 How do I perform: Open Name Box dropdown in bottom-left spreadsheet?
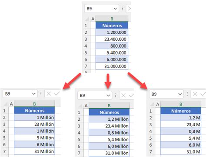click(x=33, y=94)
